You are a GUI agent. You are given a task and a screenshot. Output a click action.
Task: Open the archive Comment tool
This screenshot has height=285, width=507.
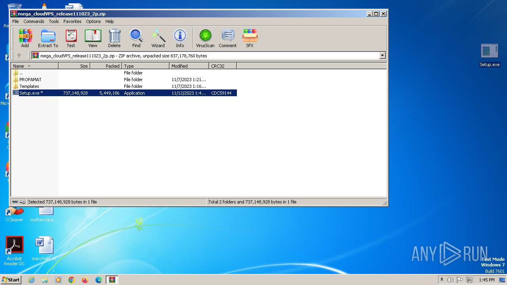[228, 38]
